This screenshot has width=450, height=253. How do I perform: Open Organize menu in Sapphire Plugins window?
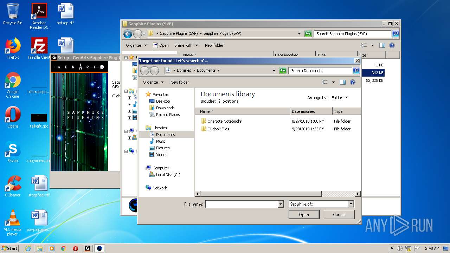pos(136,45)
